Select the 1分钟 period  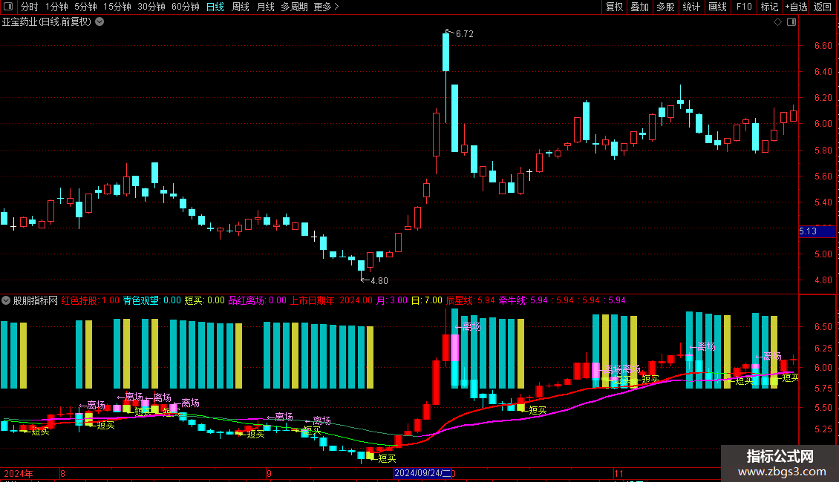(x=56, y=7)
